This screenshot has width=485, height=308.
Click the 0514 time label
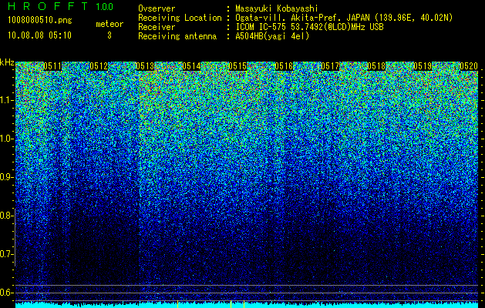pos(191,66)
